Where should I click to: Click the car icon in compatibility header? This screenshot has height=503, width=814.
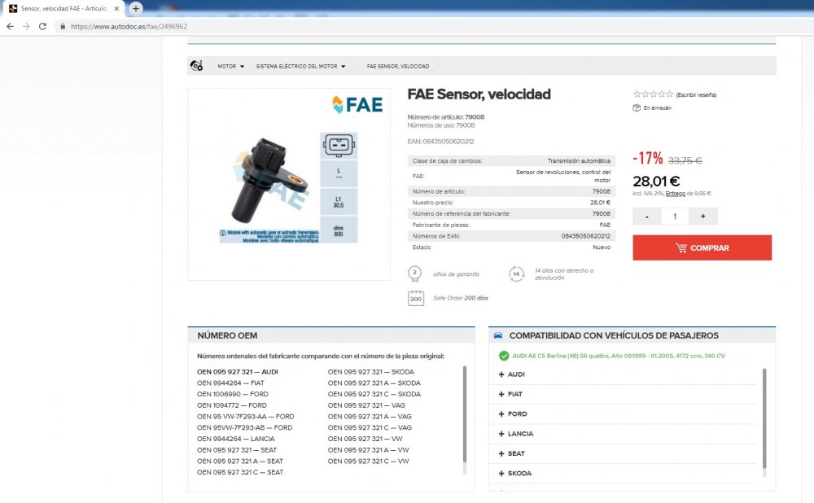[x=498, y=335]
